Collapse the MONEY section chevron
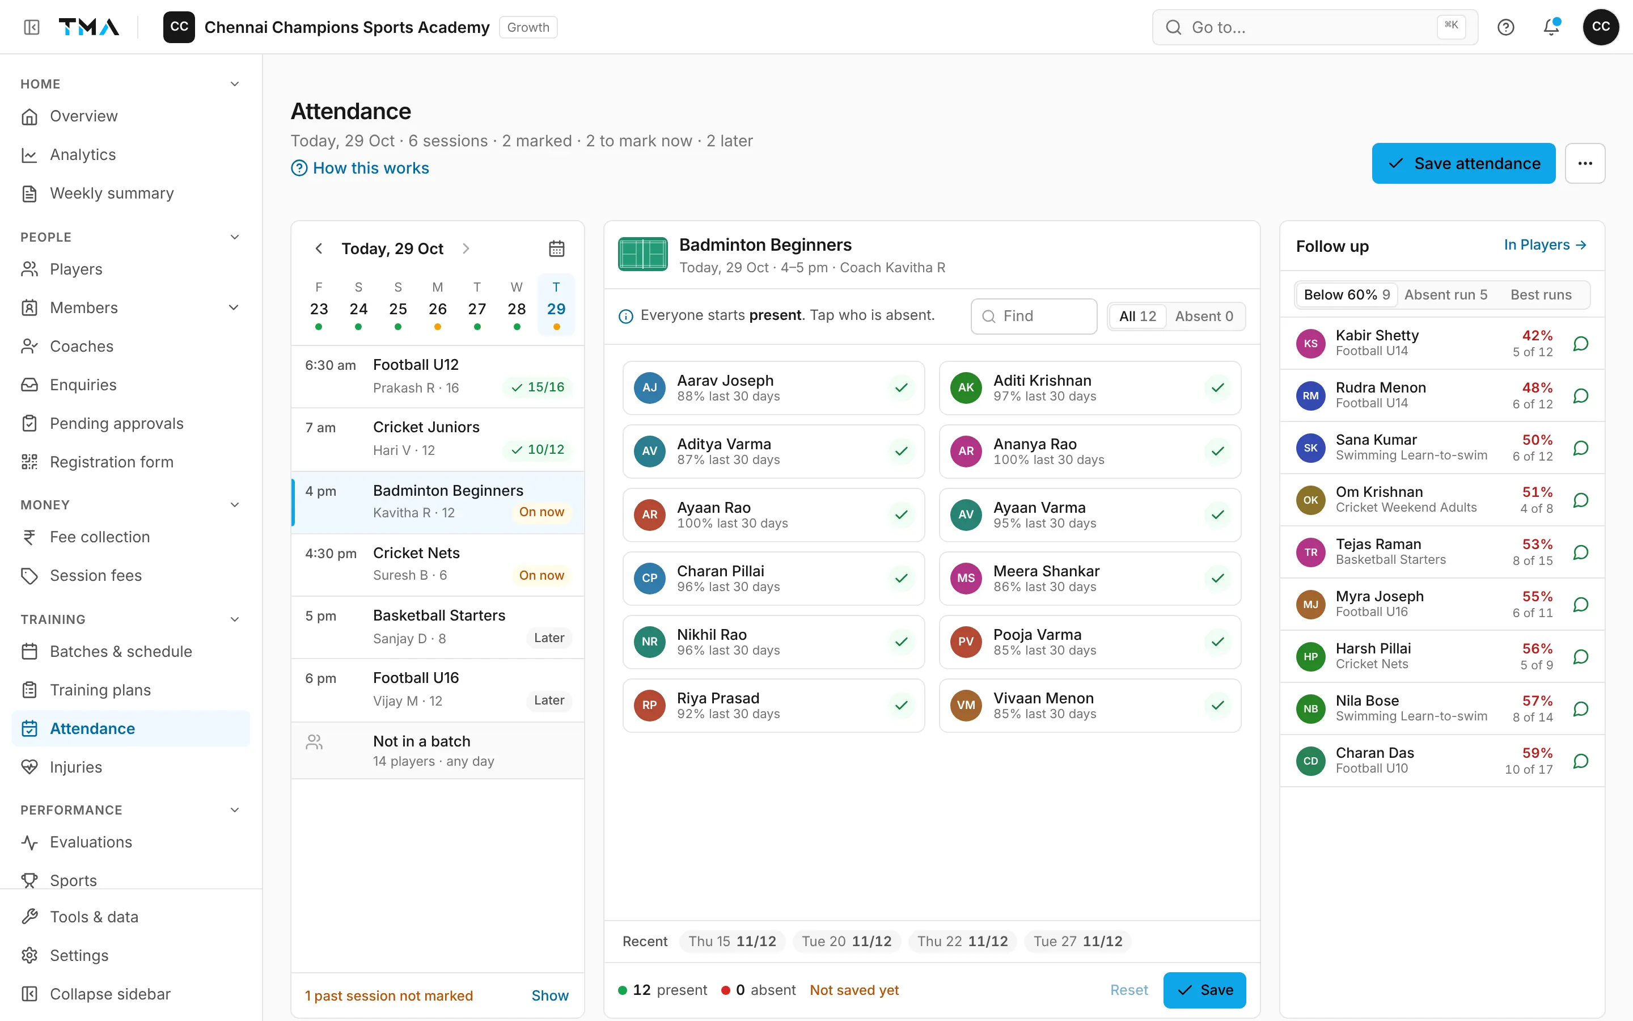This screenshot has width=1633, height=1021. click(235, 504)
